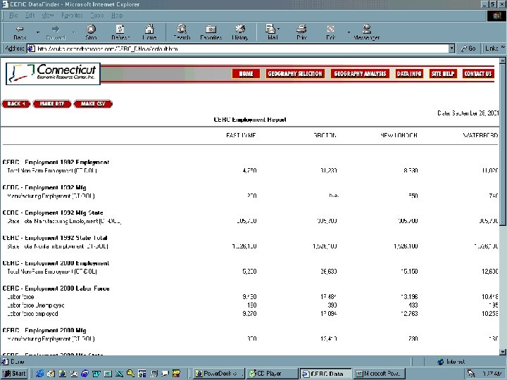The image size is (507, 380).
Task: Open the Search toolbar icon
Action: (182, 32)
